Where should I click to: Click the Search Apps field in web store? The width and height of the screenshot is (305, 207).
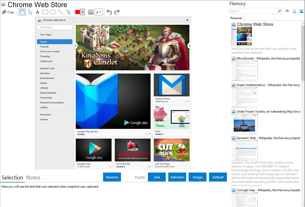tap(54, 27)
